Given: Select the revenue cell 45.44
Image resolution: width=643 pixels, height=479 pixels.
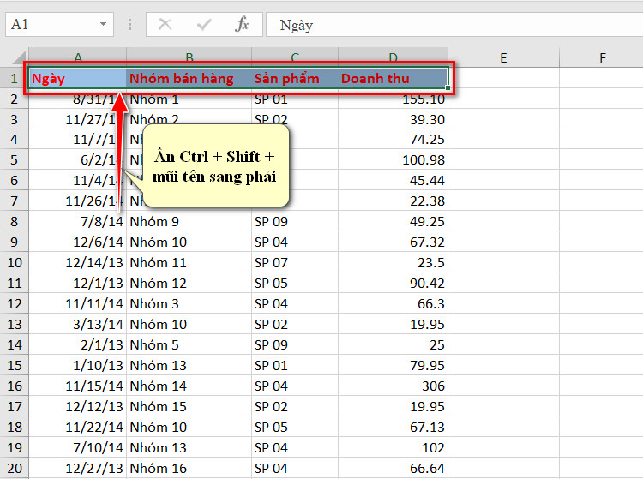Looking at the screenshot, I should (x=393, y=180).
